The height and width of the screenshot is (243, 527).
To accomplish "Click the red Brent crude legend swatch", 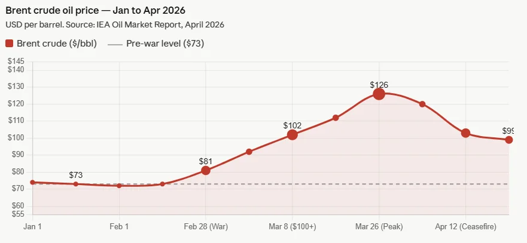I will (x=10, y=44).
